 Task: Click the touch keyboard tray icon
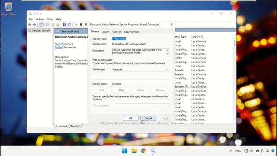[267, 151]
